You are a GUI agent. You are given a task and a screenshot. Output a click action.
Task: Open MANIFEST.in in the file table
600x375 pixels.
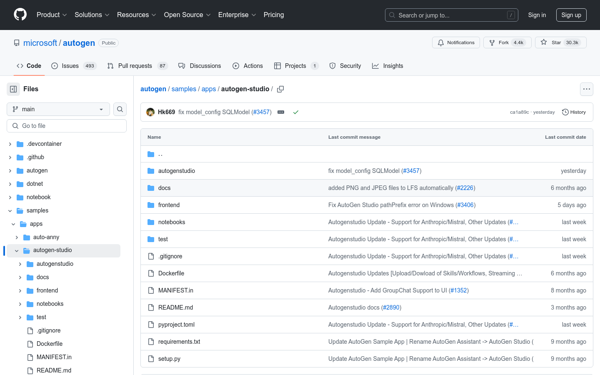pos(176,290)
